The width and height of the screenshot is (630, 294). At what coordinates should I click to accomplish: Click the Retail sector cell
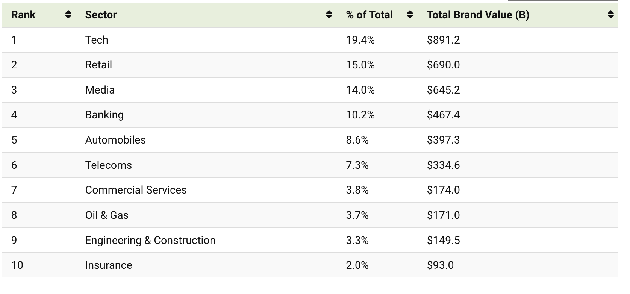98,65
